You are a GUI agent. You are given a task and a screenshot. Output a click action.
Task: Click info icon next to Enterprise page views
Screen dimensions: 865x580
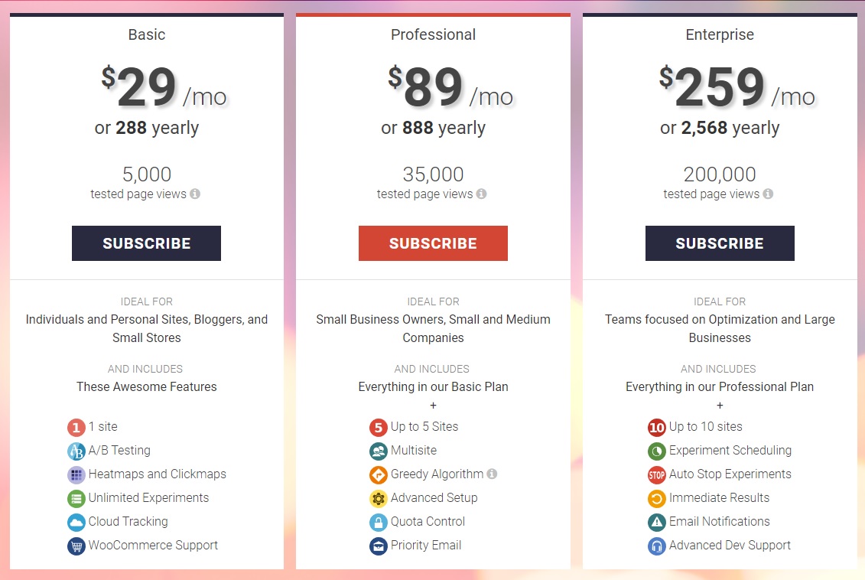pyautogui.click(x=768, y=194)
